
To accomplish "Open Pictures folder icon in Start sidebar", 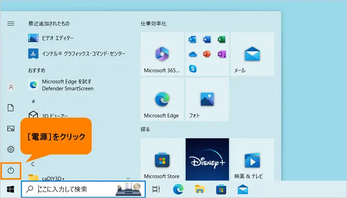I will 10,129.
